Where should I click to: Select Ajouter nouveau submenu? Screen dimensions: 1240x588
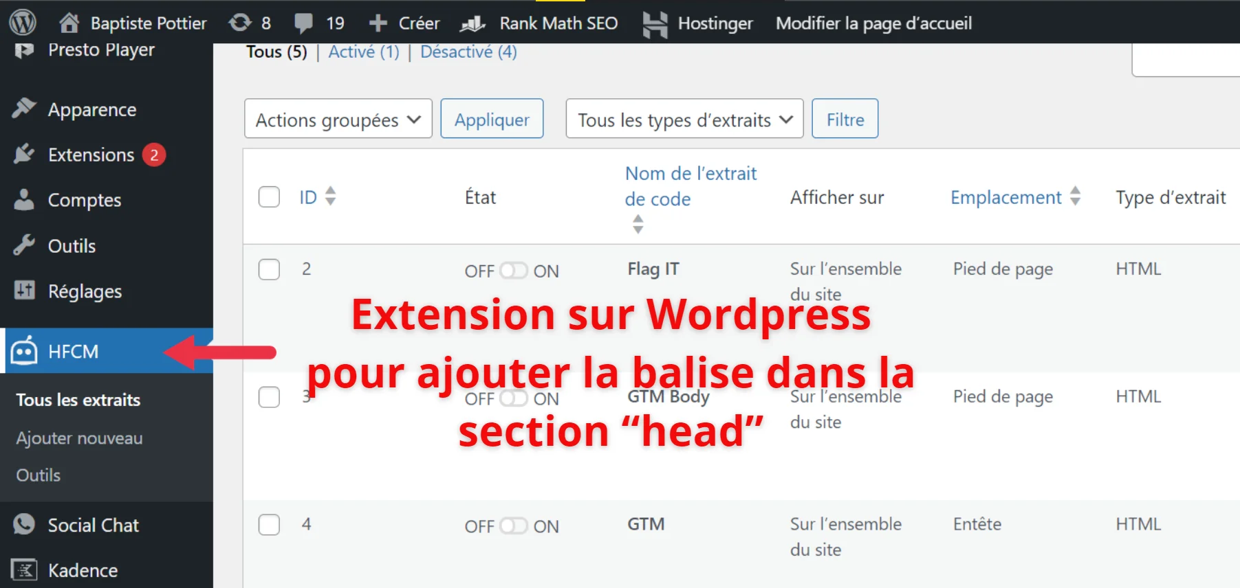click(80, 438)
